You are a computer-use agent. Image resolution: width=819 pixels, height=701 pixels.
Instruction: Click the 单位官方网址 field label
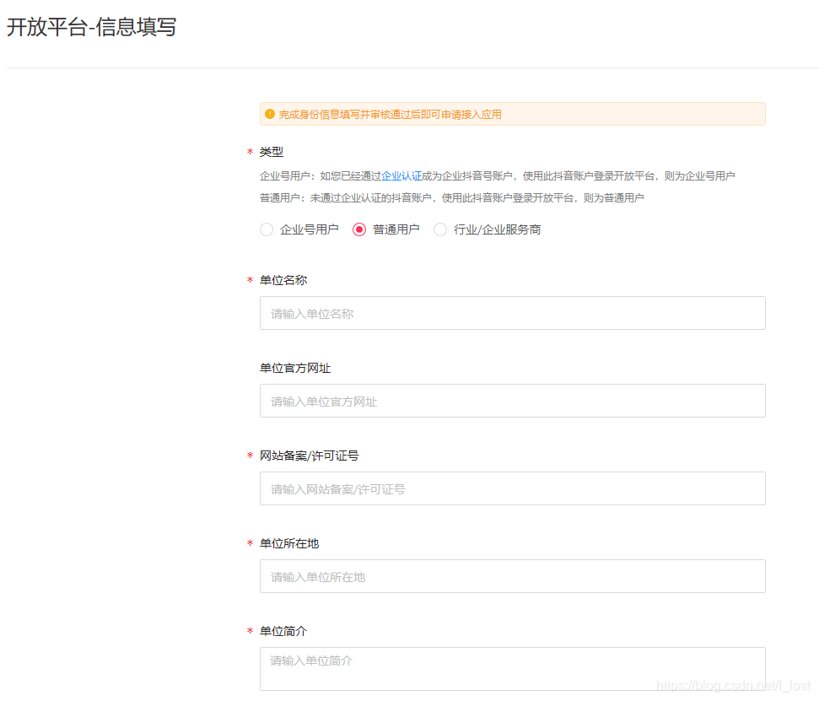click(x=295, y=368)
